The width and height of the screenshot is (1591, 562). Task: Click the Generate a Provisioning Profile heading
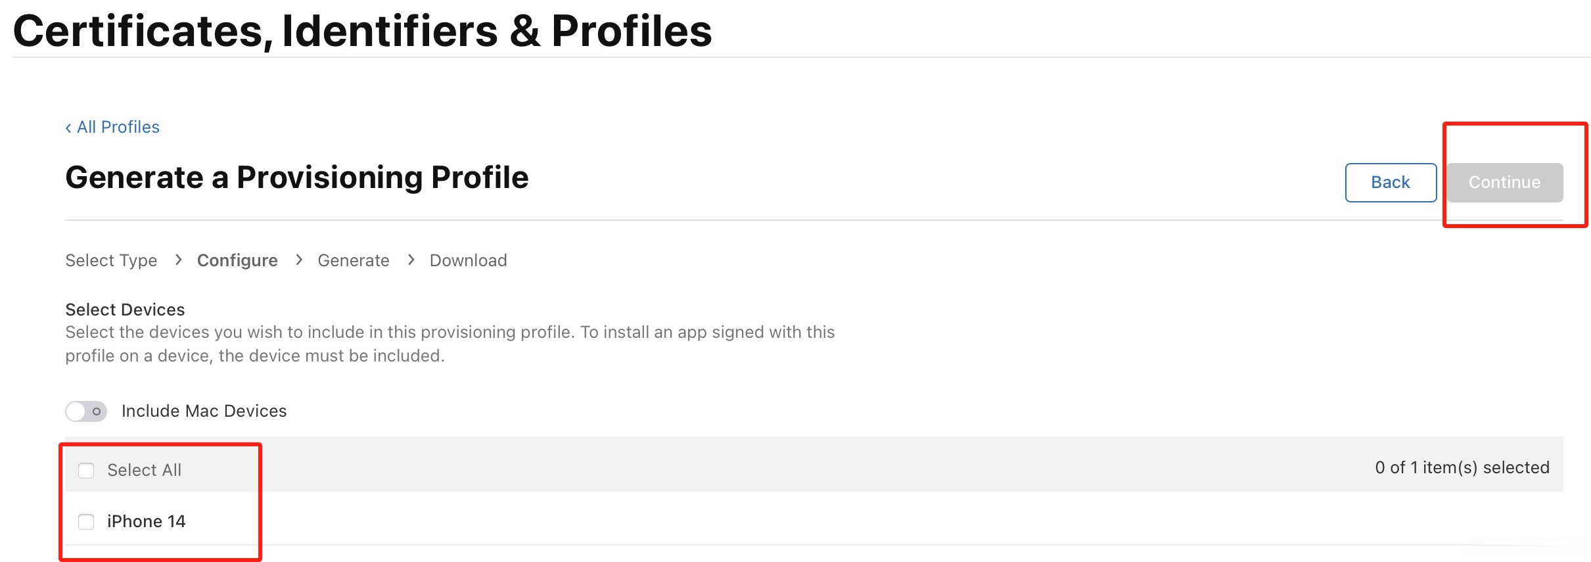pyautogui.click(x=297, y=177)
